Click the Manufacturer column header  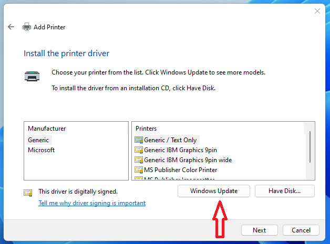point(47,128)
